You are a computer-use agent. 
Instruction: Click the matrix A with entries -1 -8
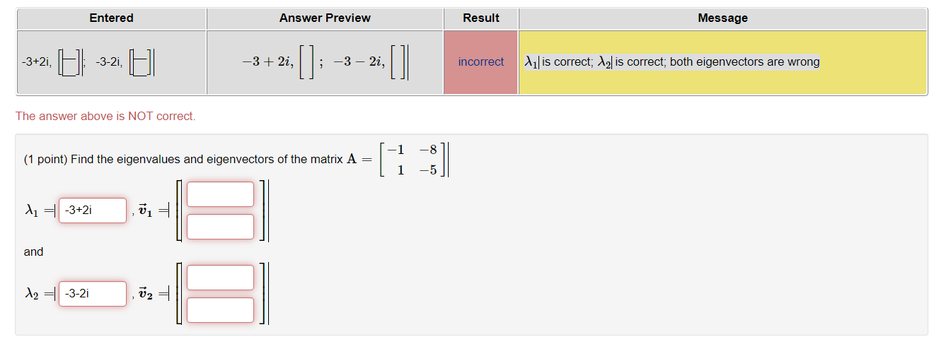[411, 159]
